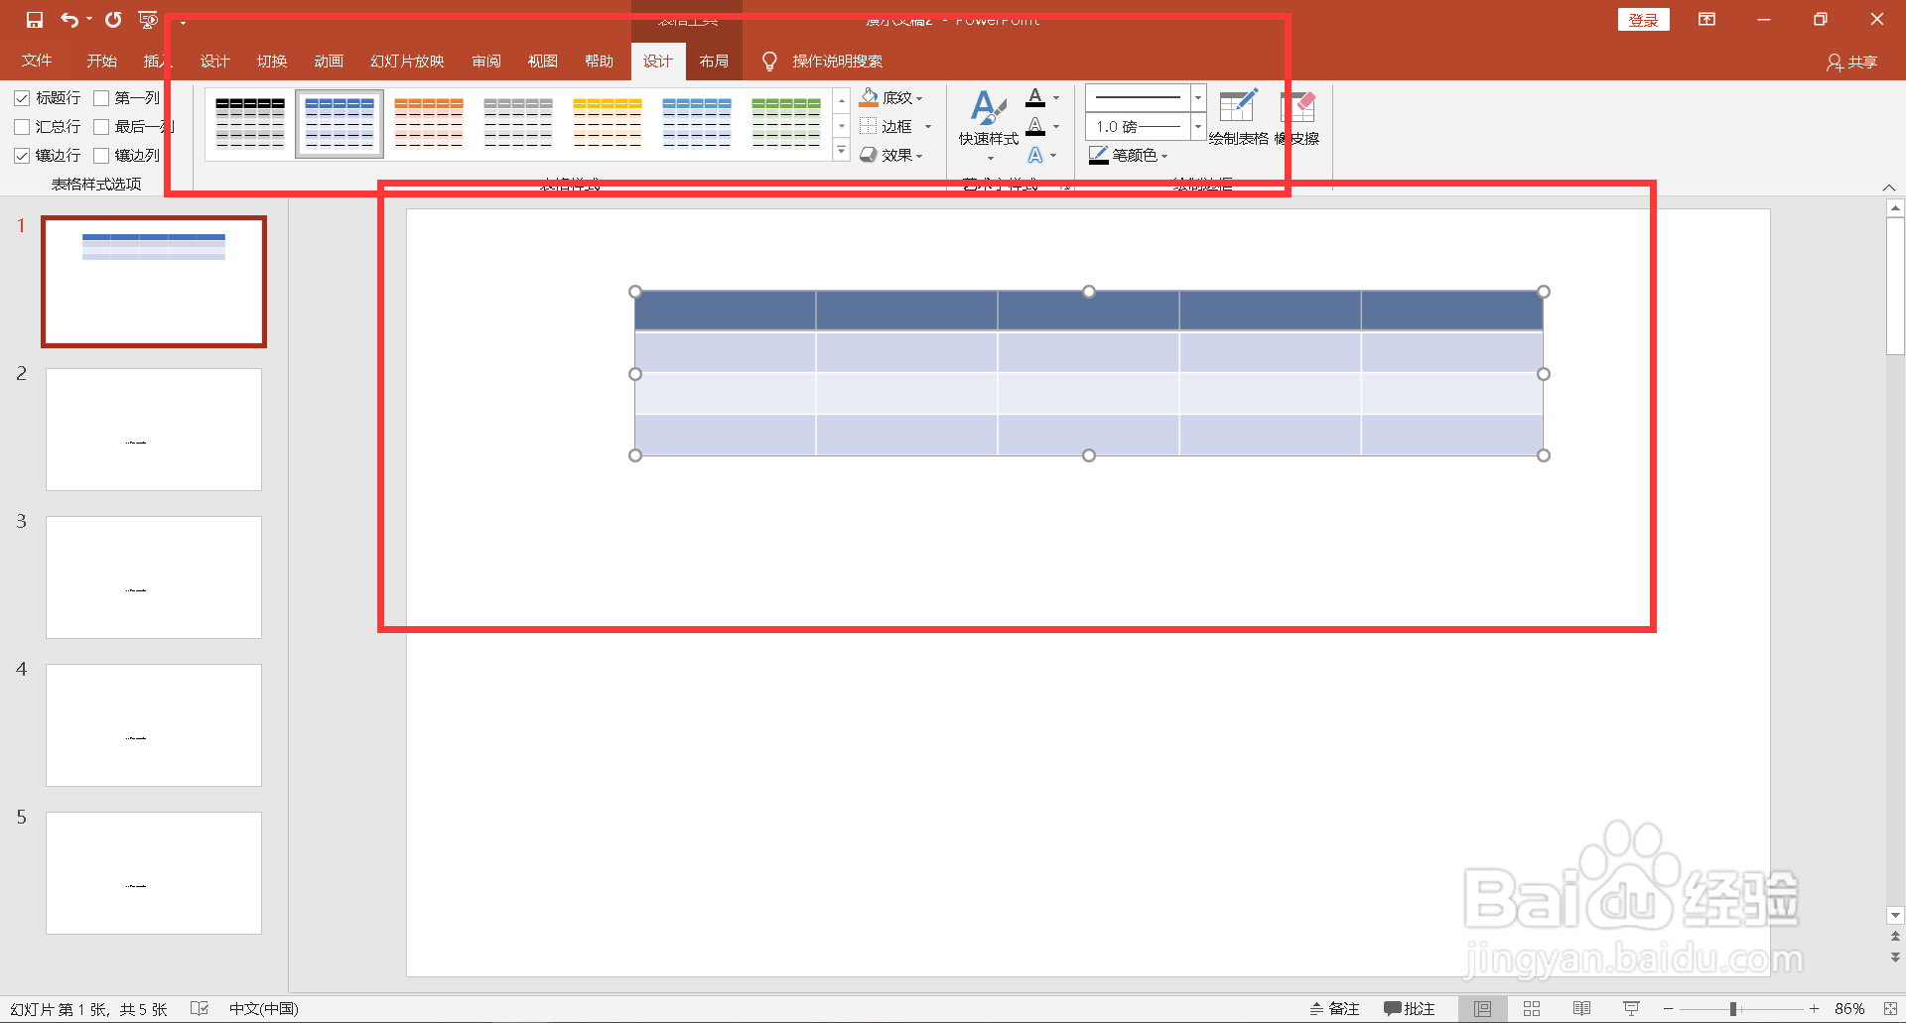Switch to the 幻灯片放映 slideshow tab
The image size is (1906, 1023).
click(x=407, y=62)
